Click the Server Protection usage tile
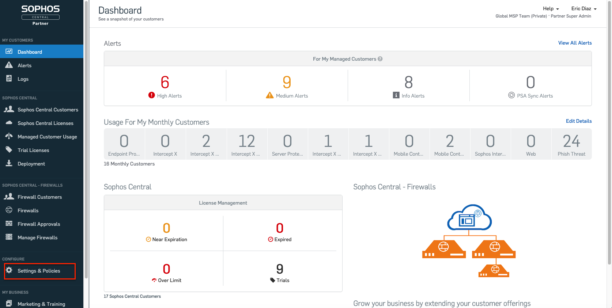The height and width of the screenshot is (308, 612). [x=287, y=144]
